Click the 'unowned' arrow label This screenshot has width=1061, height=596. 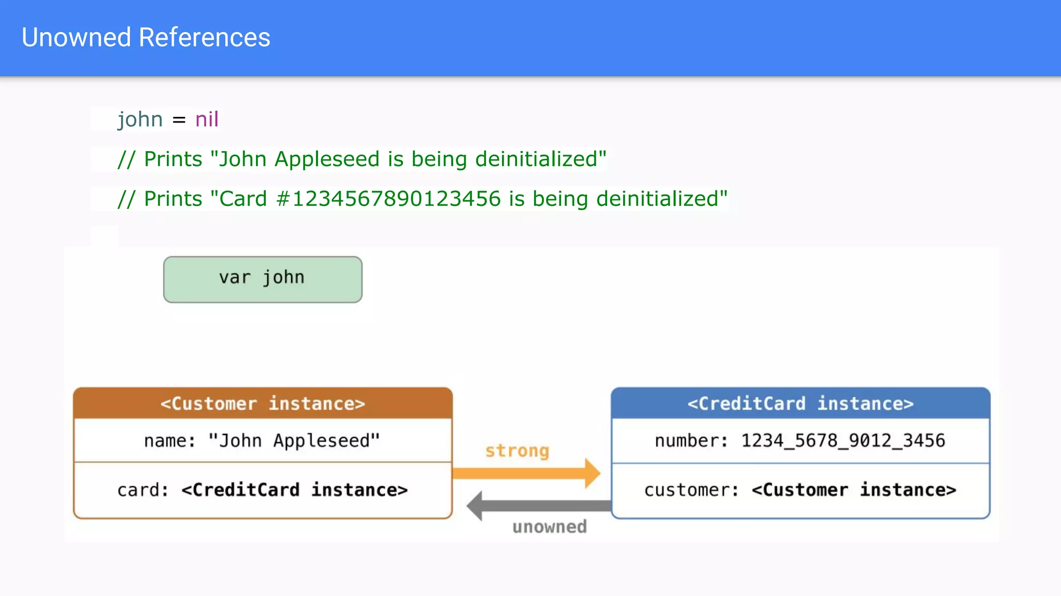549,527
